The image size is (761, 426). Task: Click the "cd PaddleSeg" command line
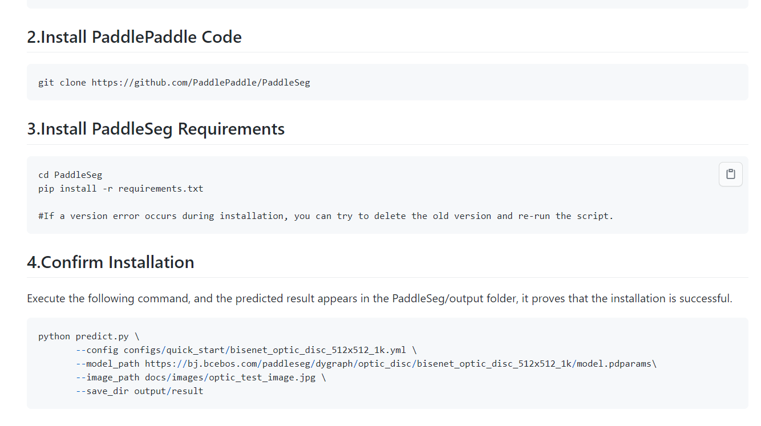pos(70,175)
